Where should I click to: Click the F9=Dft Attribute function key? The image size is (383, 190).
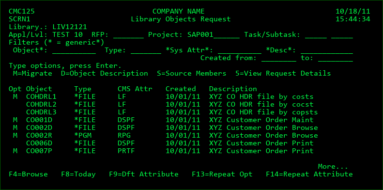pos(144,174)
